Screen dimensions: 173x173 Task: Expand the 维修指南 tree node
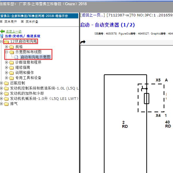coord(7,68)
